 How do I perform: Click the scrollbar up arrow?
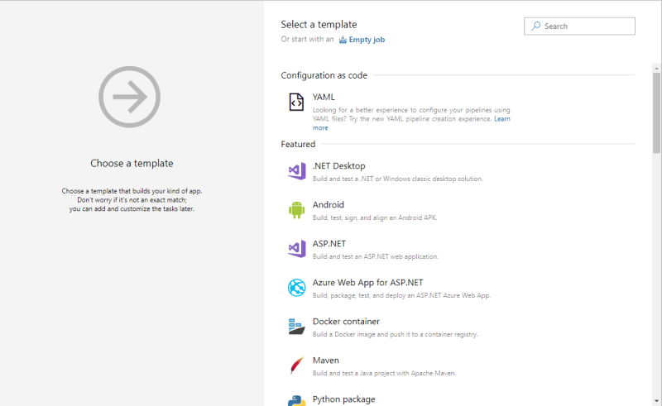pyautogui.click(x=656, y=68)
